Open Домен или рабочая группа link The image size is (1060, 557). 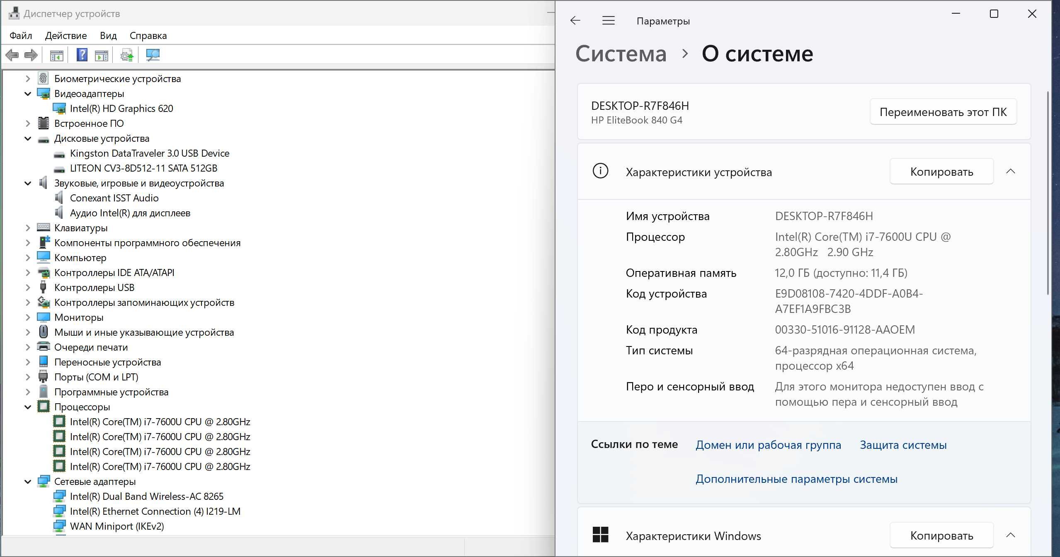point(768,445)
